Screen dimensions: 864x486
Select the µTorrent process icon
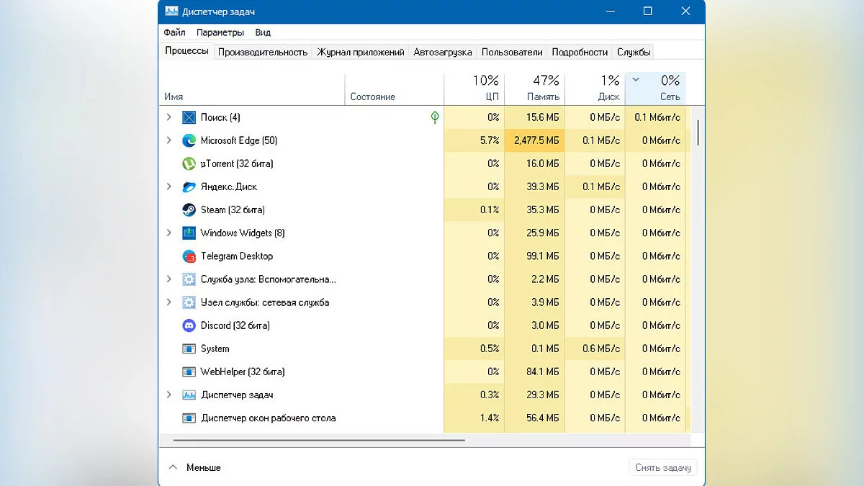(189, 163)
